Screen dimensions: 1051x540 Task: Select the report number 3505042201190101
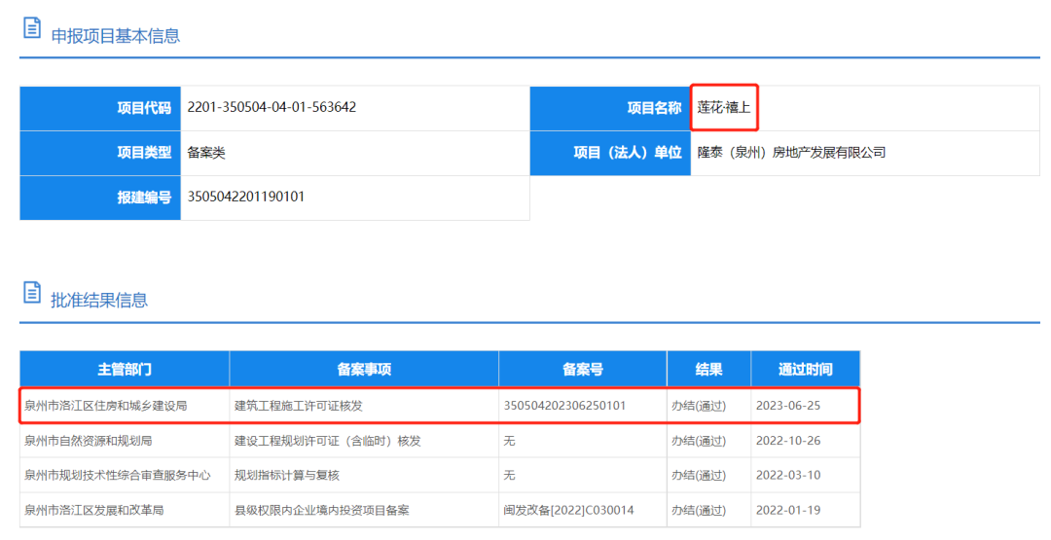(246, 197)
